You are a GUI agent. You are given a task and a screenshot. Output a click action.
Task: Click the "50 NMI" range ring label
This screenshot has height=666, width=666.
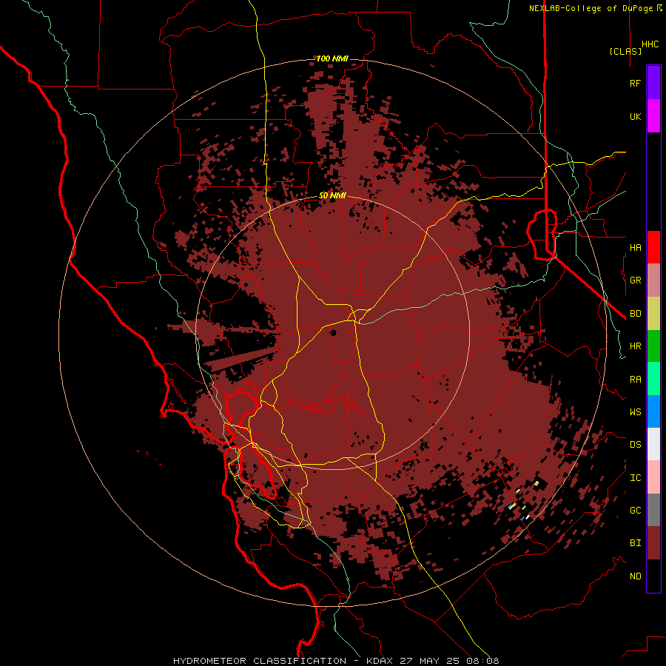pos(332,195)
